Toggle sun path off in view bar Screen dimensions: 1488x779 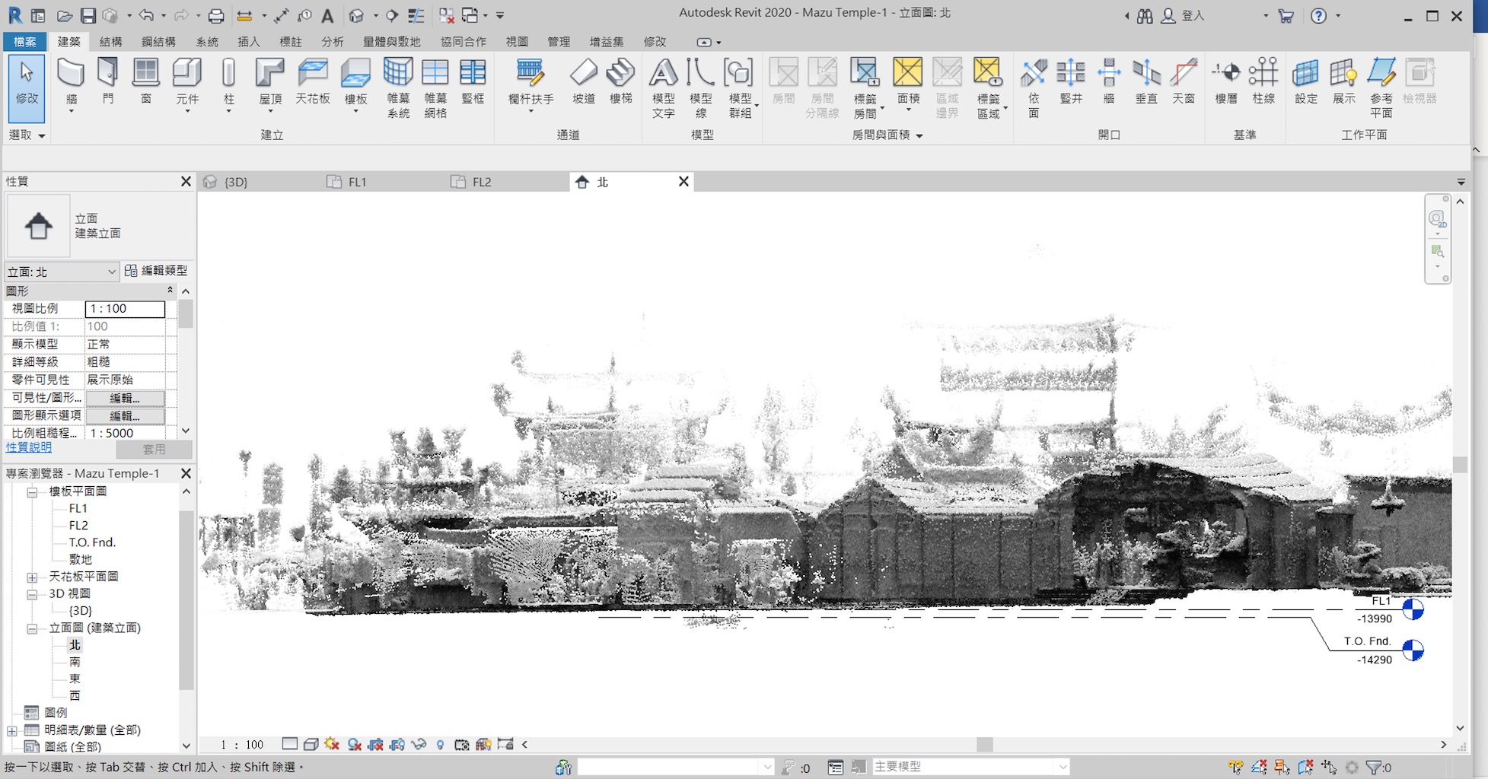click(332, 745)
